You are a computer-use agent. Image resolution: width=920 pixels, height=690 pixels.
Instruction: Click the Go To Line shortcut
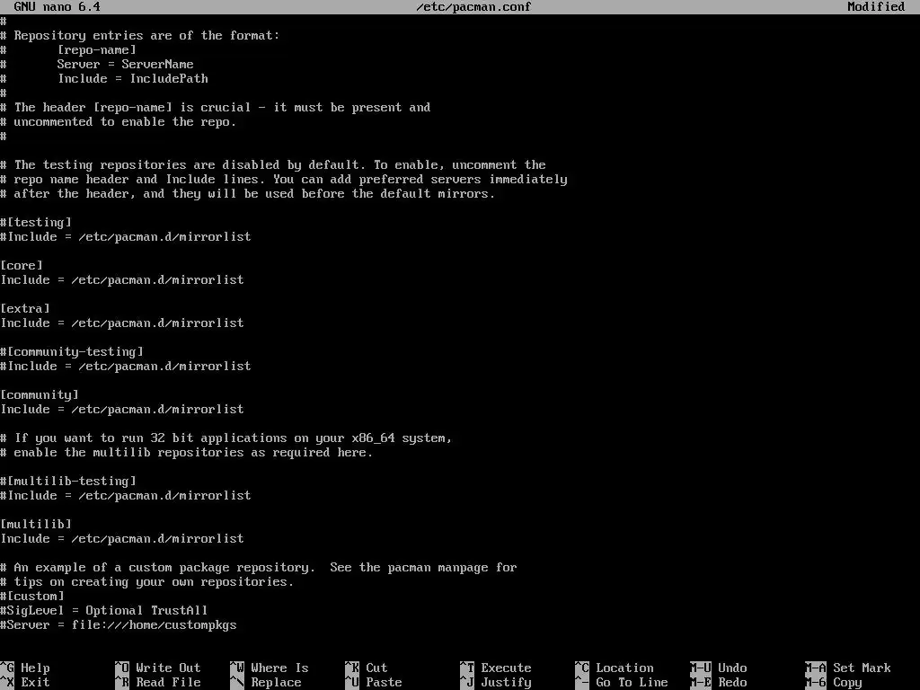[622, 683]
